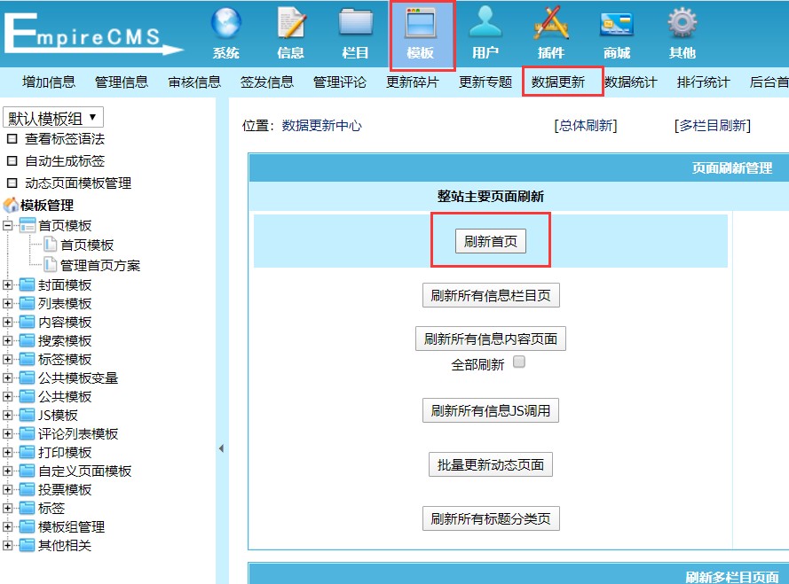Expand the 内容模板 tree node
This screenshot has height=584, width=789.
[8, 323]
